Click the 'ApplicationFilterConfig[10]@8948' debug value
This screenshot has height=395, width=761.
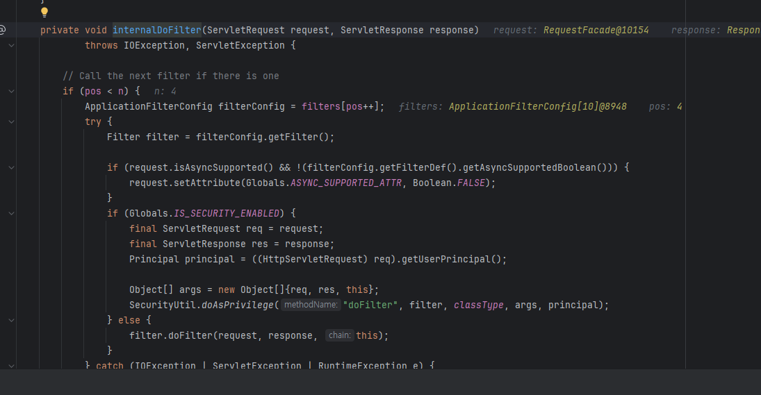pyautogui.click(x=538, y=107)
